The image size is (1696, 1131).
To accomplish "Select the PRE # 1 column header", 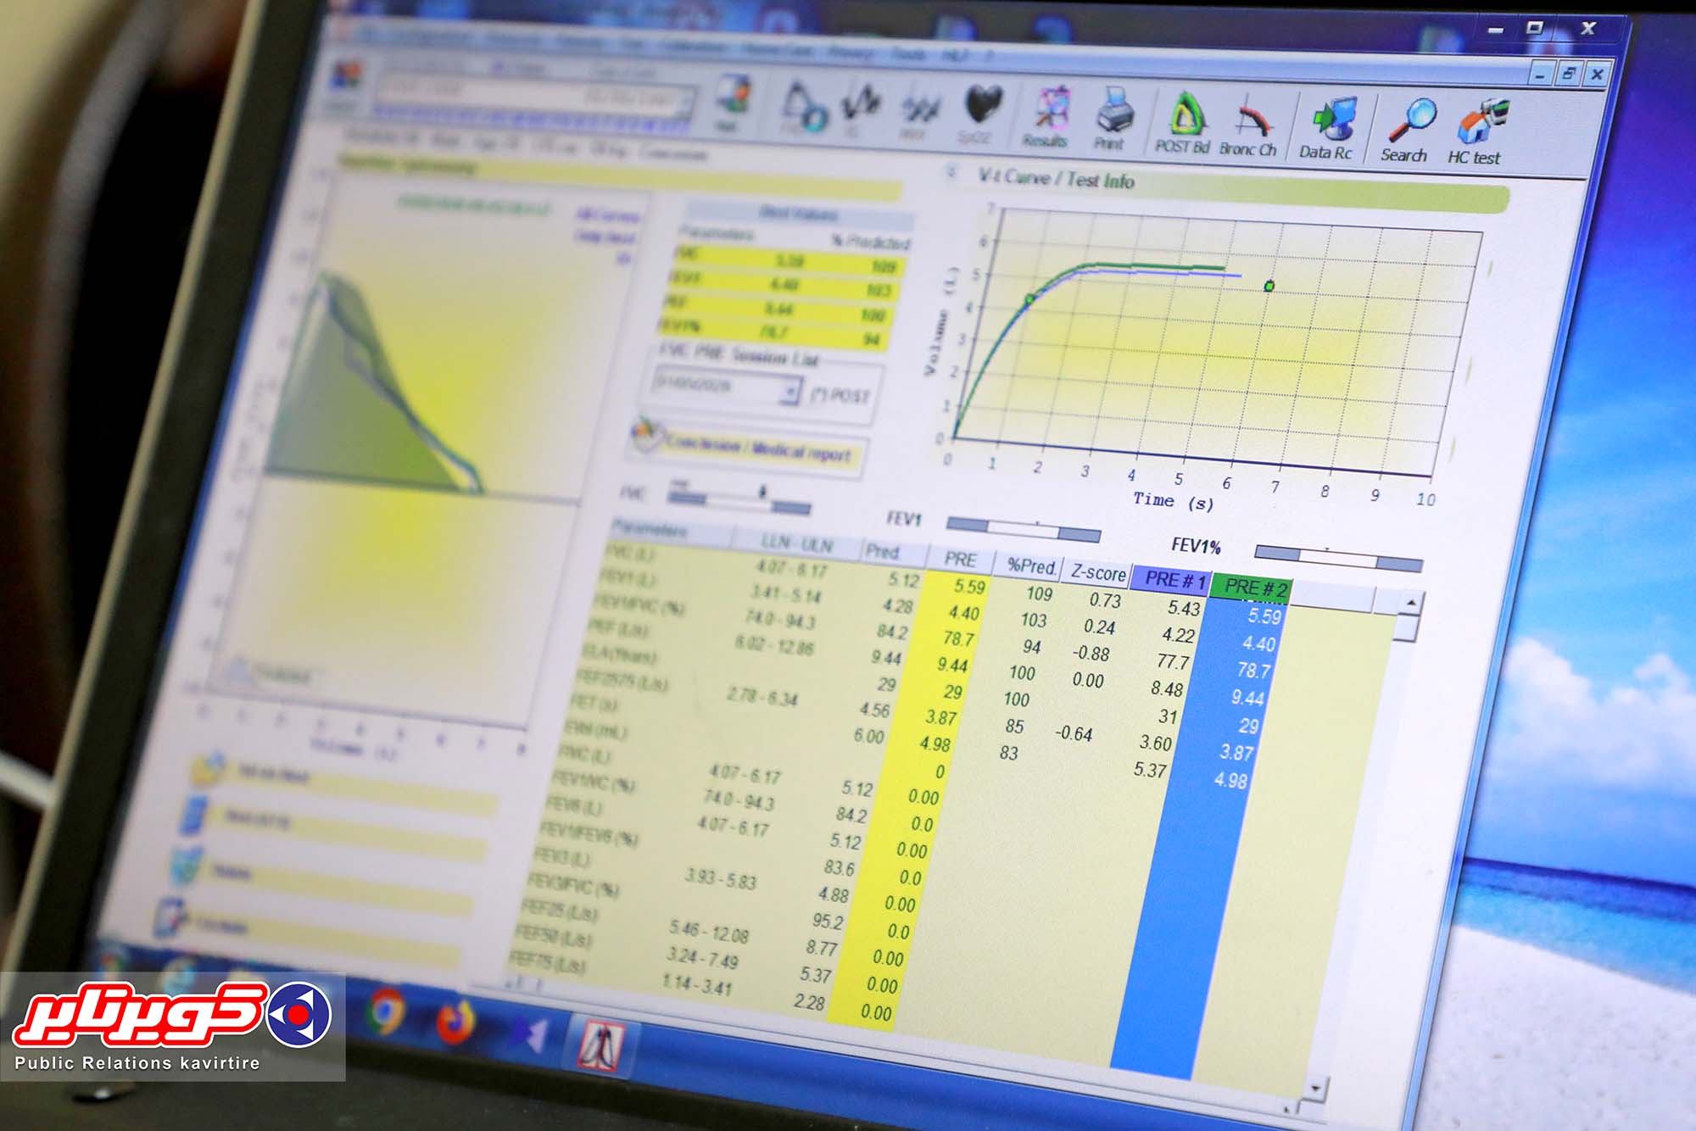I will (x=1174, y=580).
